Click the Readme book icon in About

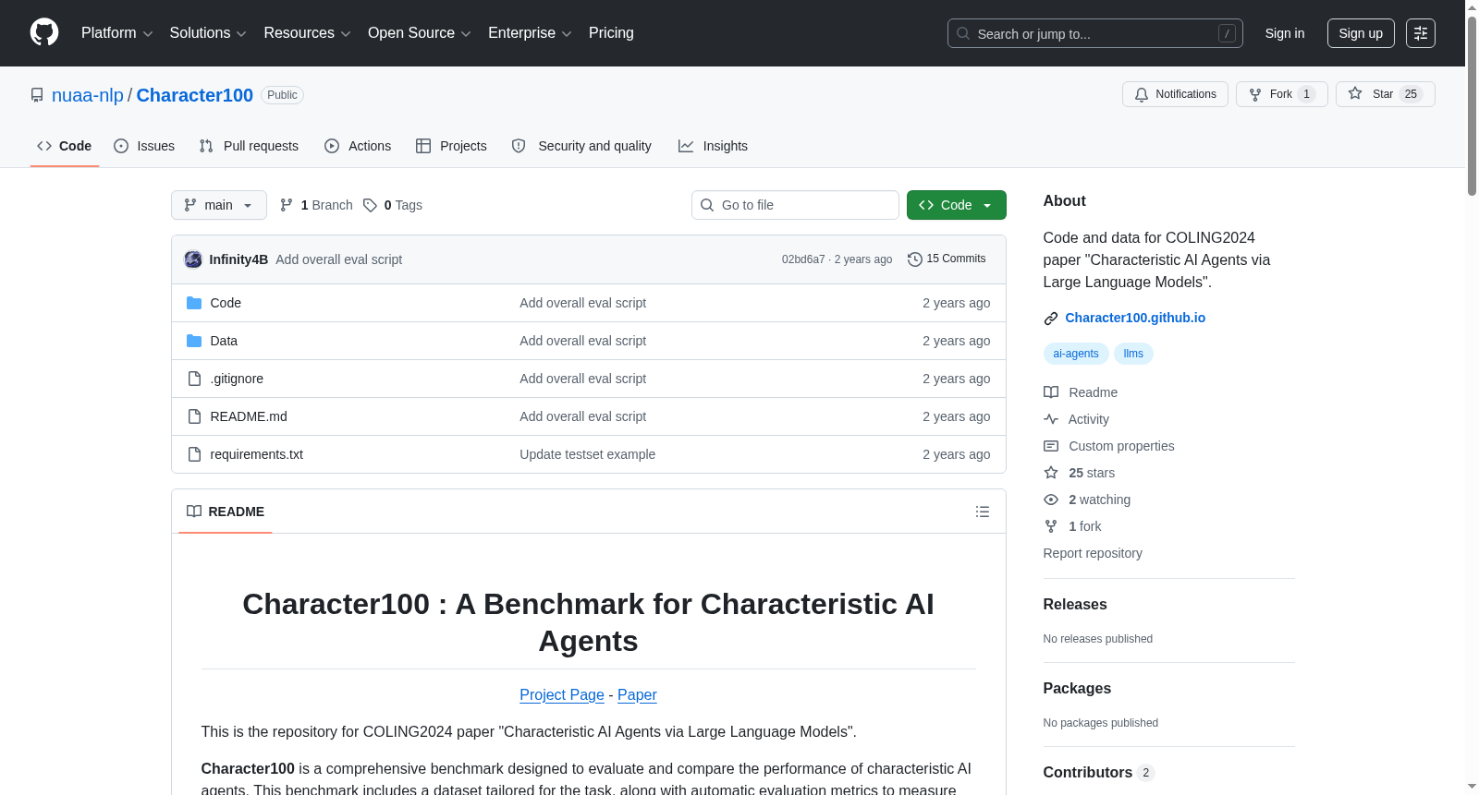(x=1051, y=392)
